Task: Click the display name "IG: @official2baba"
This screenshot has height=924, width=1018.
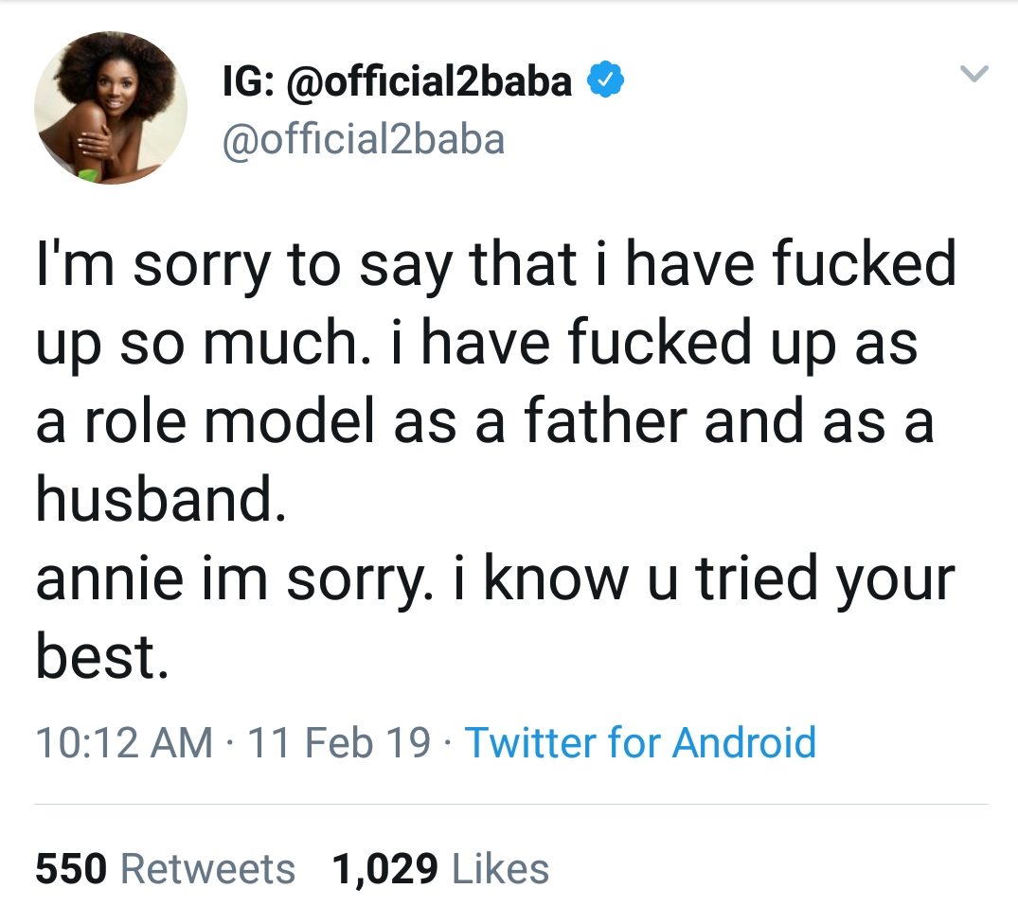Action: point(397,82)
